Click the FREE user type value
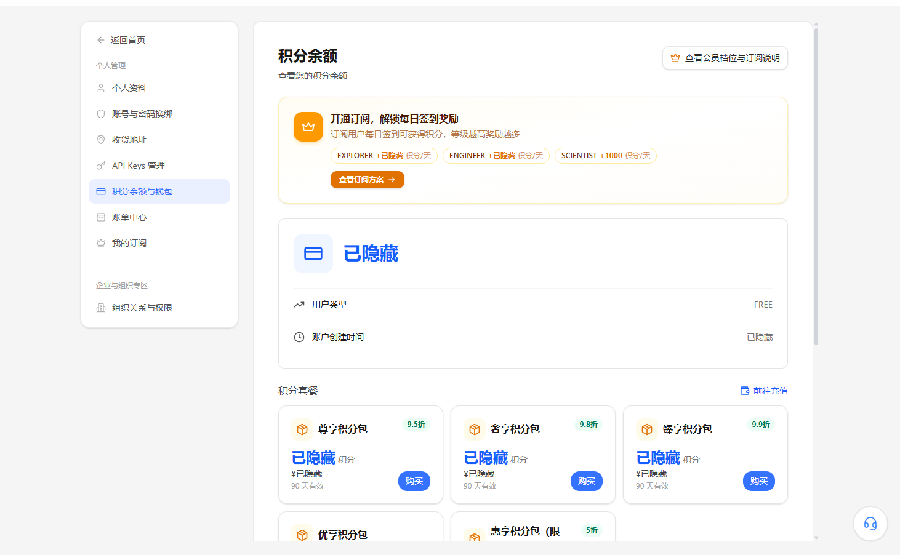 click(763, 305)
